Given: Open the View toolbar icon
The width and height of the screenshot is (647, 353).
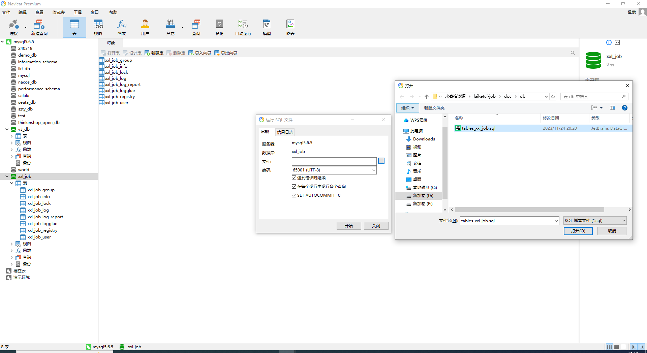Looking at the screenshot, I should 98,27.
